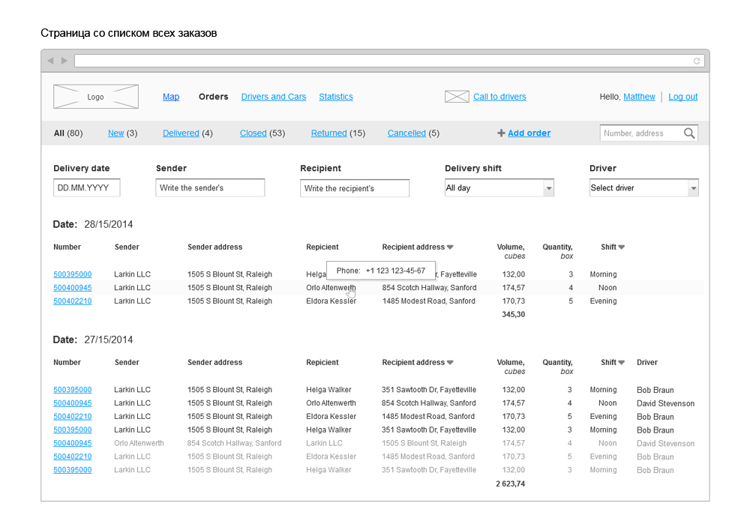Open the Map navigation item
This screenshot has width=750, height=524.
tap(171, 97)
